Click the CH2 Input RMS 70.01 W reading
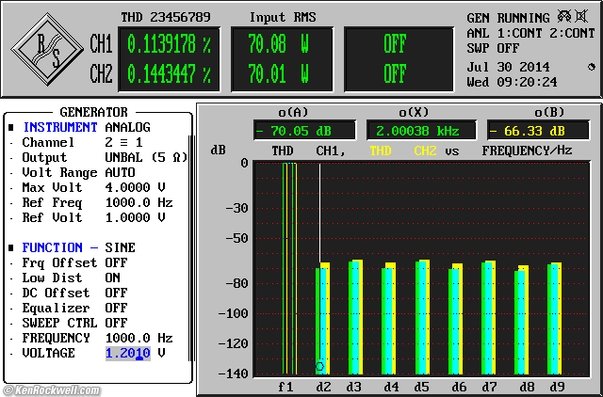Viewport: 603px width, 397px height. (279, 72)
